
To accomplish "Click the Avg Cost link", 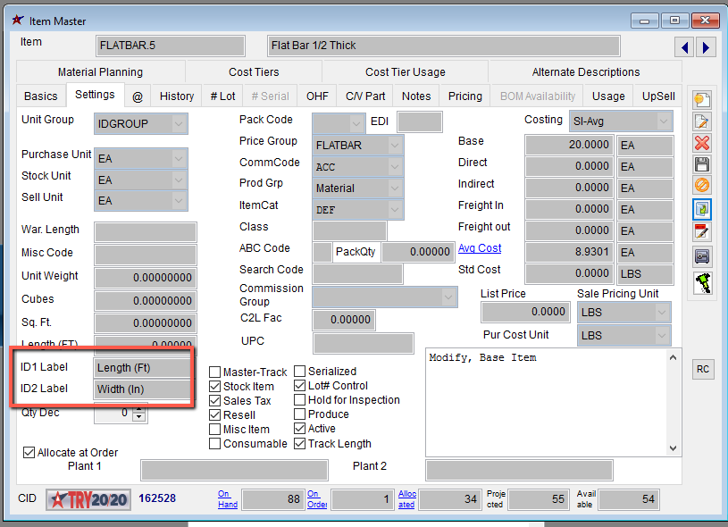I will coord(480,248).
